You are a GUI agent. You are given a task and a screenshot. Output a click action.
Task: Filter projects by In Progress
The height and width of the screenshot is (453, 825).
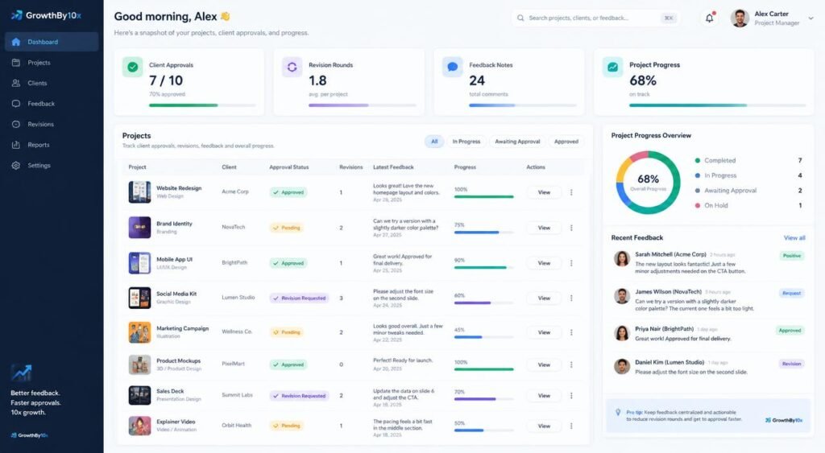click(x=466, y=142)
